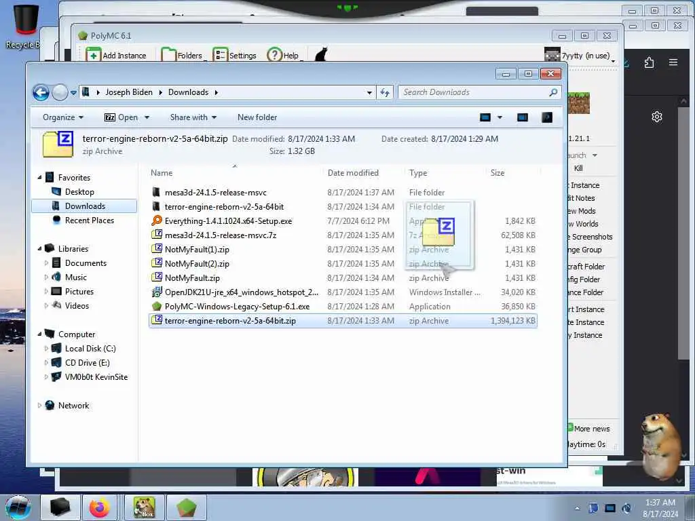Open Downloads under Favorites
The width and height of the screenshot is (695, 521).
(84, 206)
